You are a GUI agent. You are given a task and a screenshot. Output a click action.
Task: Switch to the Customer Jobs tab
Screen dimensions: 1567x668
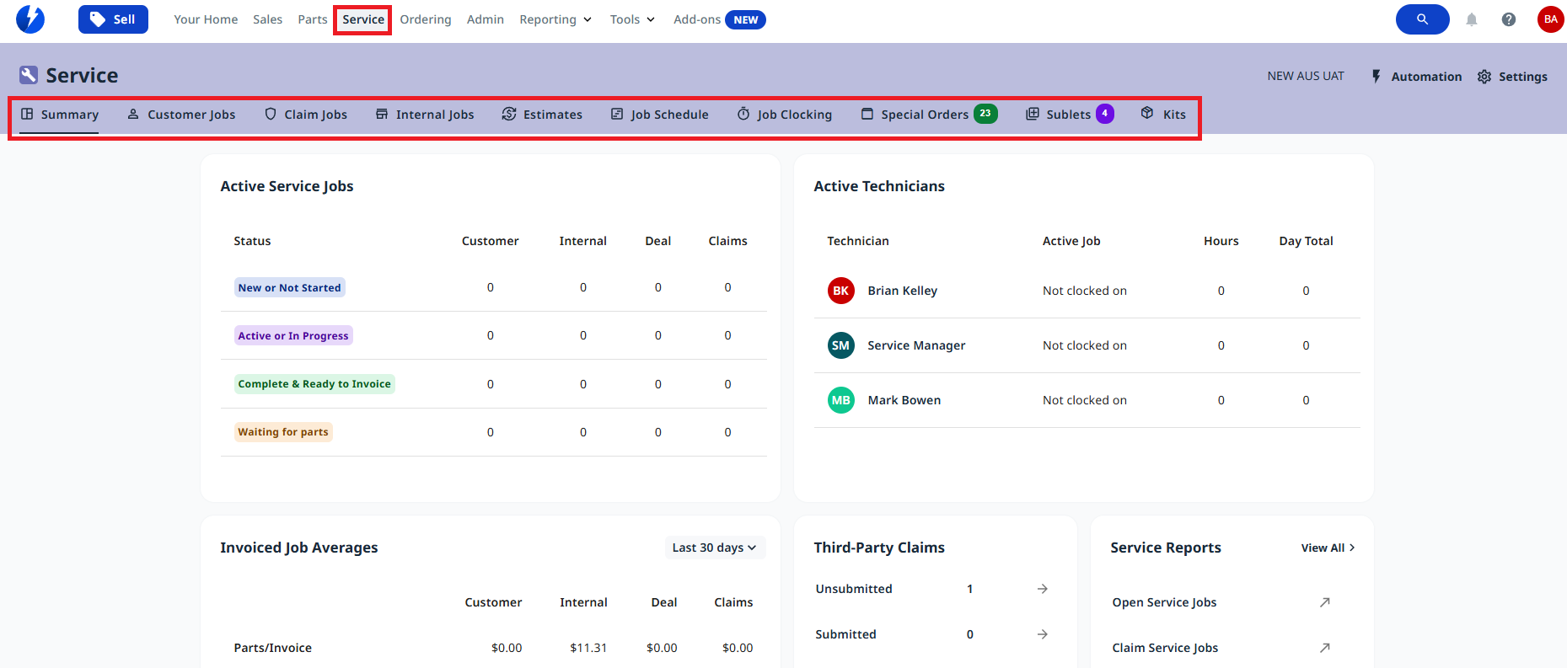point(181,115)
